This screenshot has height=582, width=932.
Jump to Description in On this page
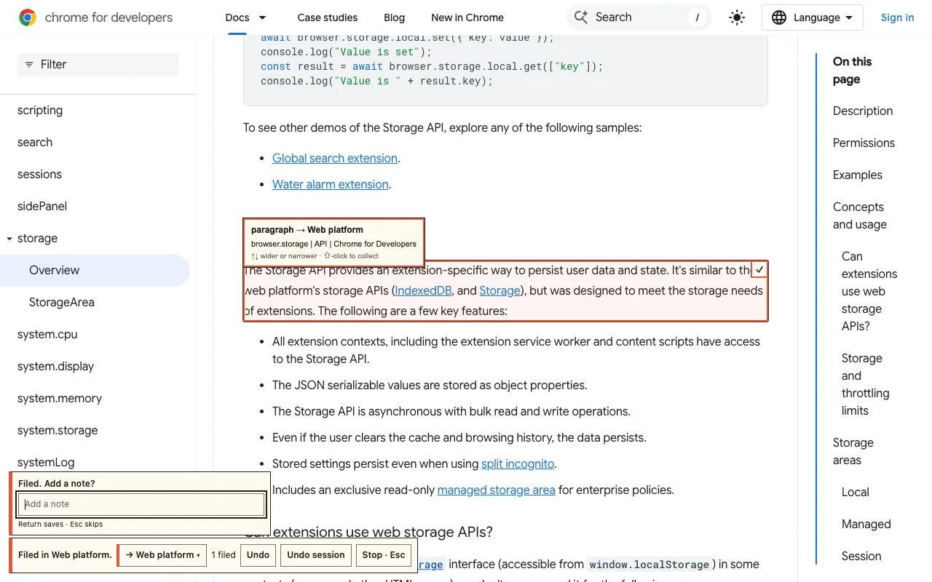point(863,111)
